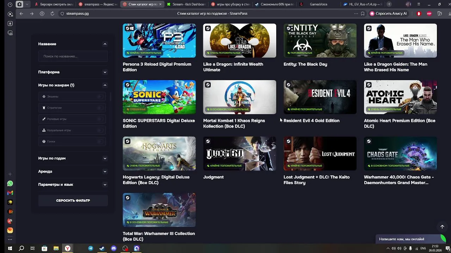Open Windows Start menu
The image size is (451, 253).
pos(10,248)
